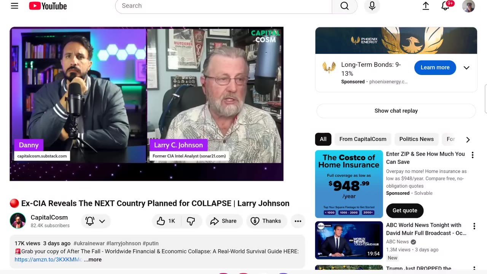
Task: Show more category chips with arrow
Action: tap(468, 140)
